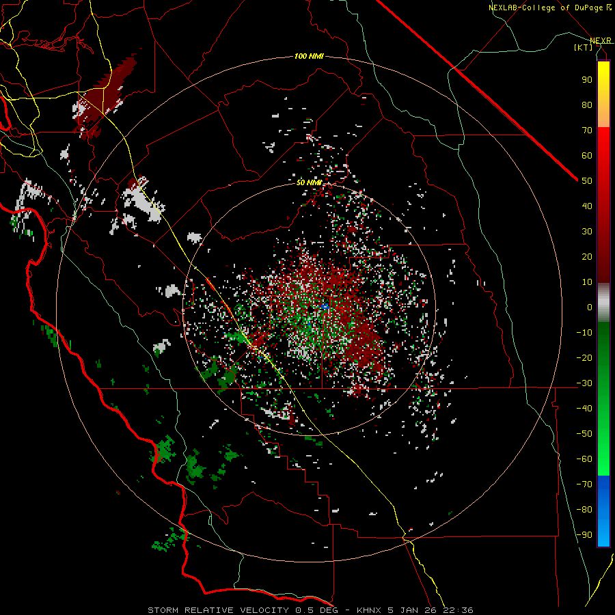Click the 50 value on velocity scale
The image size is (615, 615).
tap(587, 181)
